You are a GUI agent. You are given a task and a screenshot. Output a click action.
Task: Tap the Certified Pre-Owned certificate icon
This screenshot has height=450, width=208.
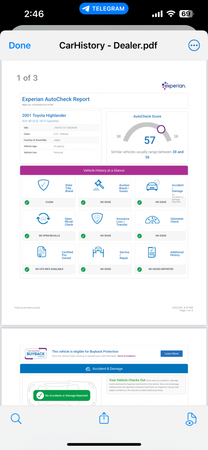point(42,253)
